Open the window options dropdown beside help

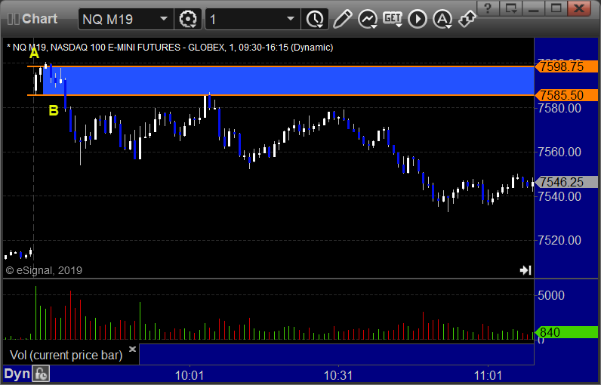coord(511,8)
